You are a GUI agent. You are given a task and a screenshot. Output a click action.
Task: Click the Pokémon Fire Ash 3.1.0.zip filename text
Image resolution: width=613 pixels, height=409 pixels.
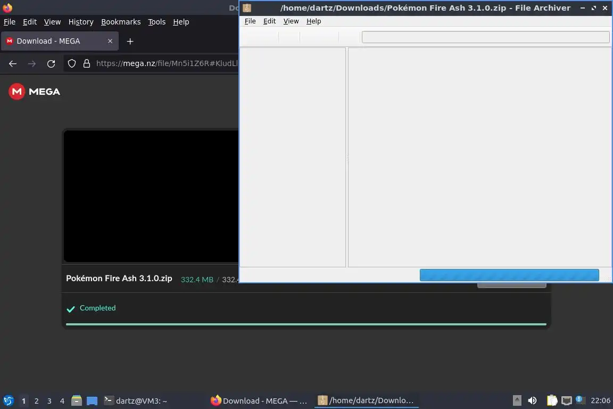point(119,279)
